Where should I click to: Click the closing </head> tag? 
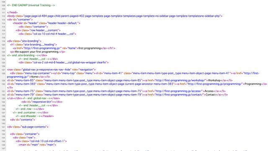coord(12,12)
